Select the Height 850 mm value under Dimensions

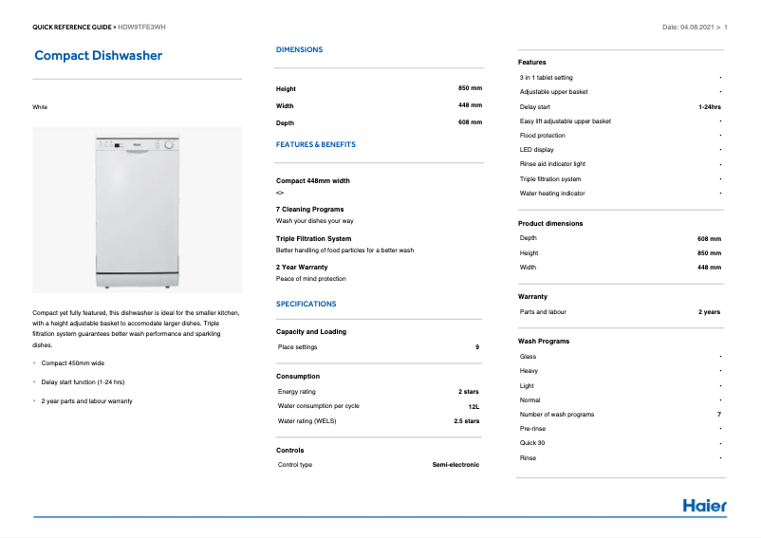470,88
